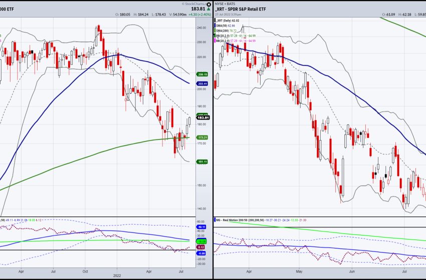
Task: Click the 6.12 maroon indicator axis tag
Action: tap(201, 247)
